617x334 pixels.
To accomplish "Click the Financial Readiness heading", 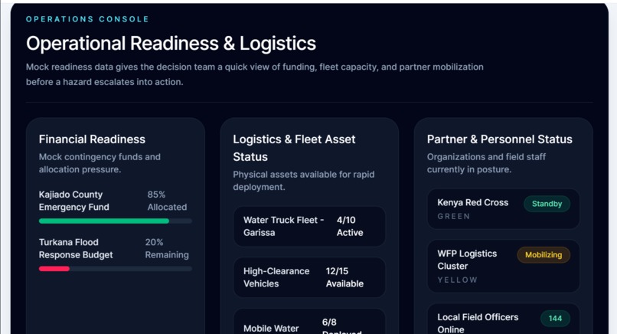I will coord(92,139).
